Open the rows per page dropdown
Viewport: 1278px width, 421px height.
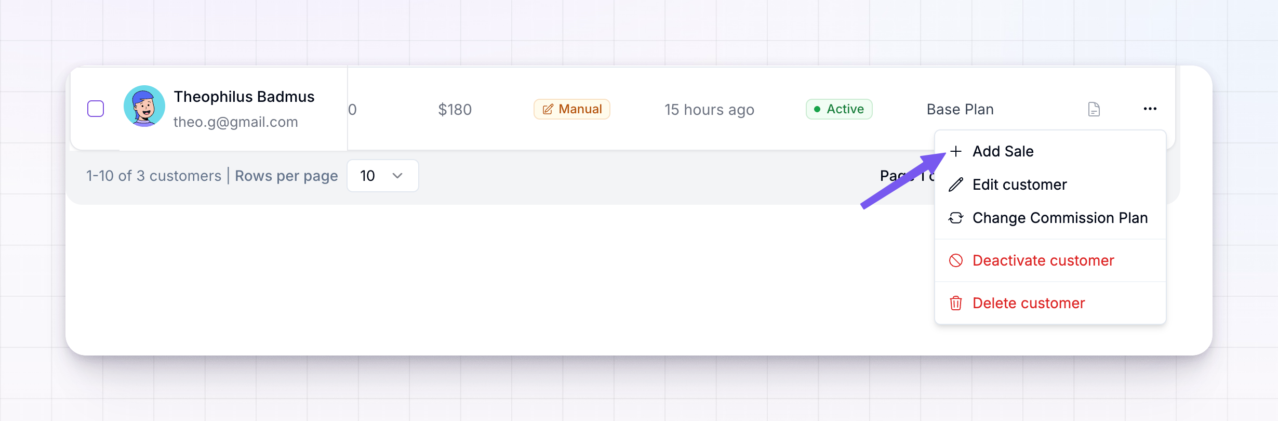point(383,176)
